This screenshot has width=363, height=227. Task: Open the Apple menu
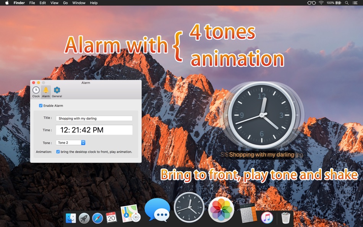[x=7, y=3]
